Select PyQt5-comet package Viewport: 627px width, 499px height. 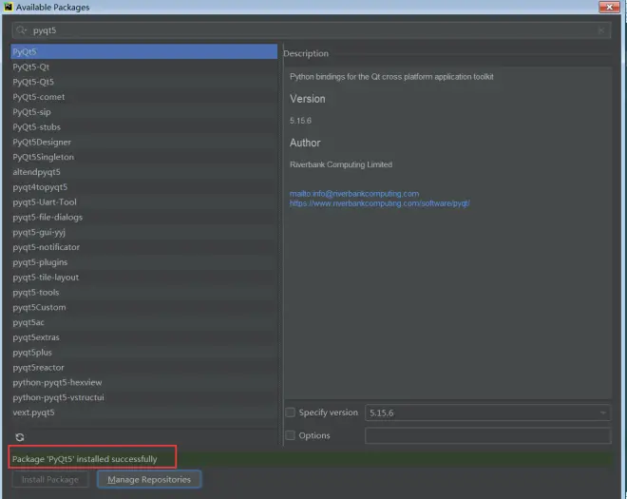144,97
